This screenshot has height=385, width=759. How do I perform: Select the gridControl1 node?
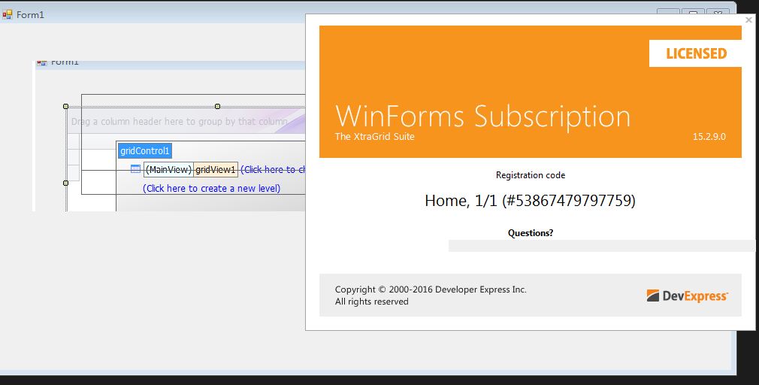click(x=145, y=150)
